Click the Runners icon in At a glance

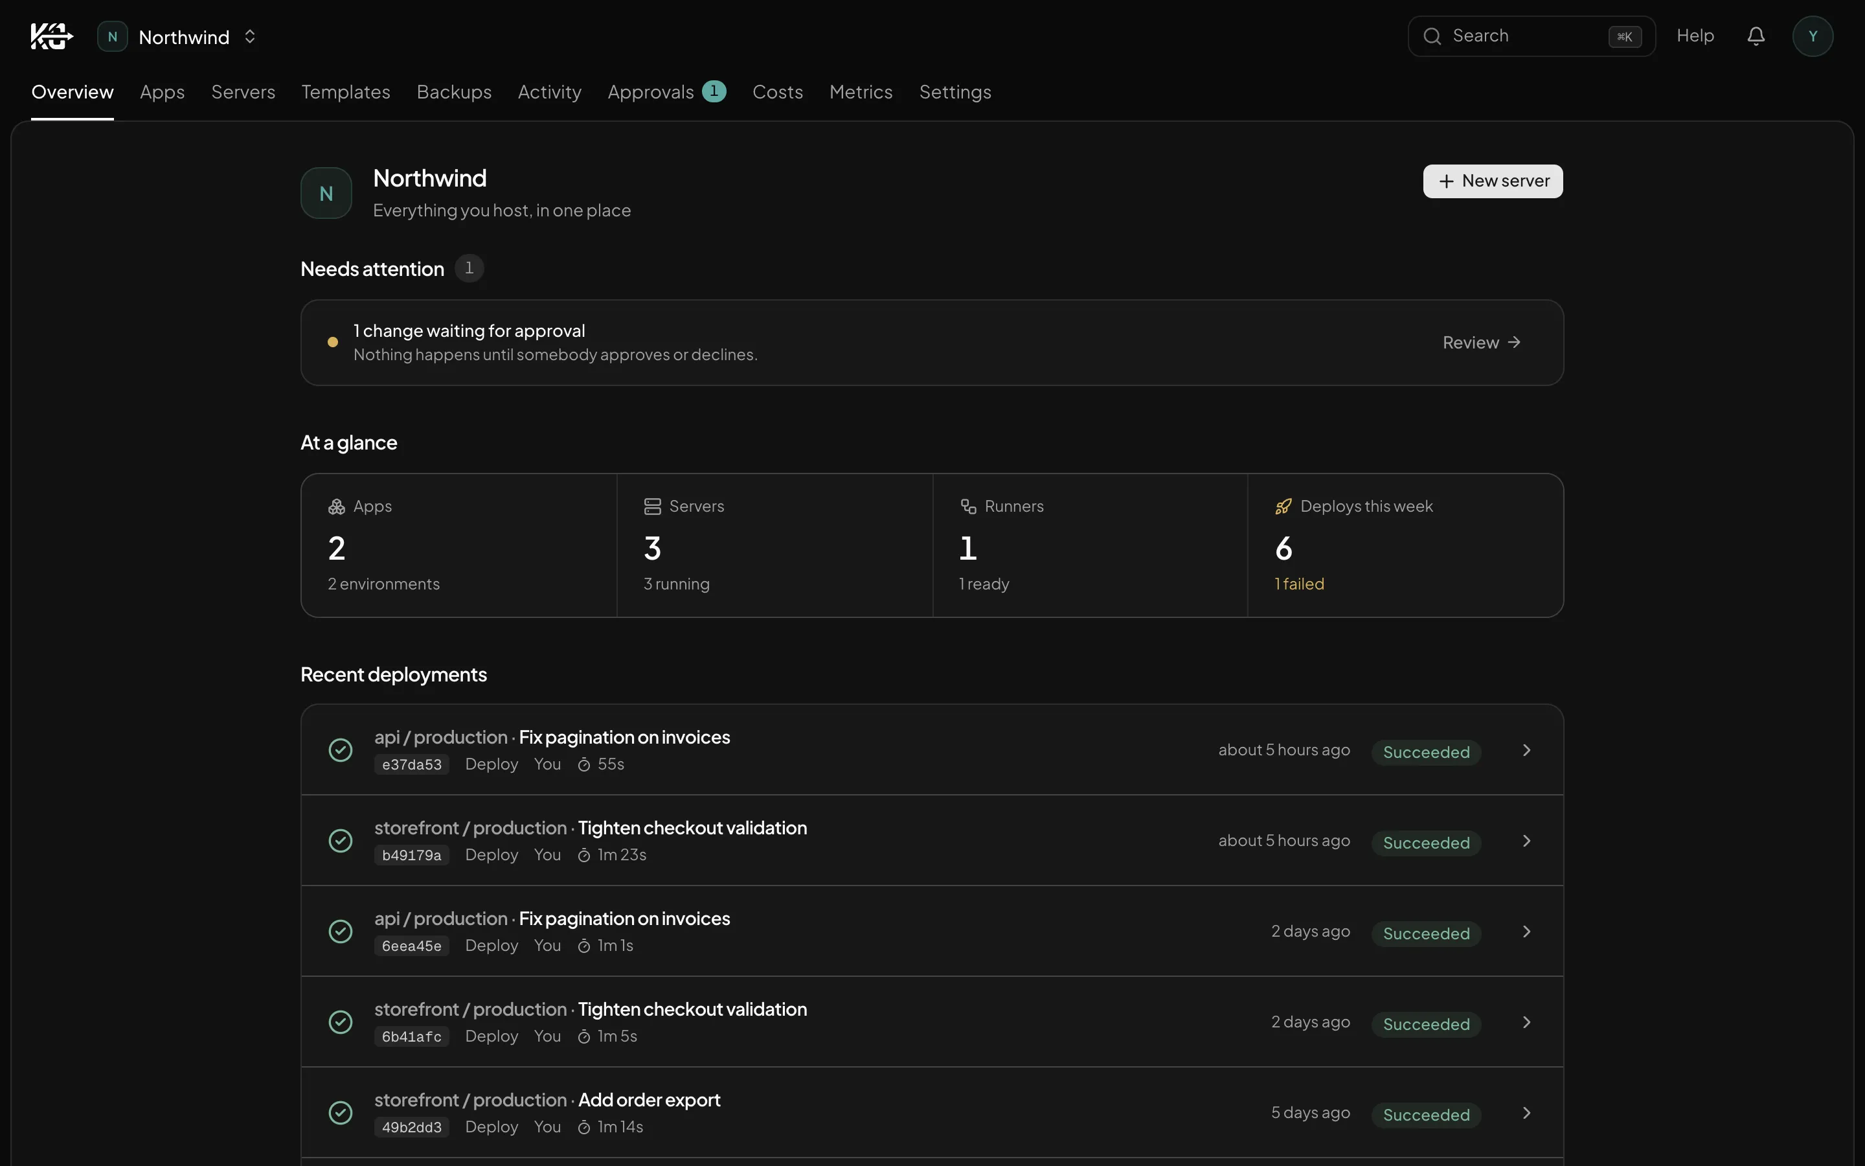click(968, 507)
